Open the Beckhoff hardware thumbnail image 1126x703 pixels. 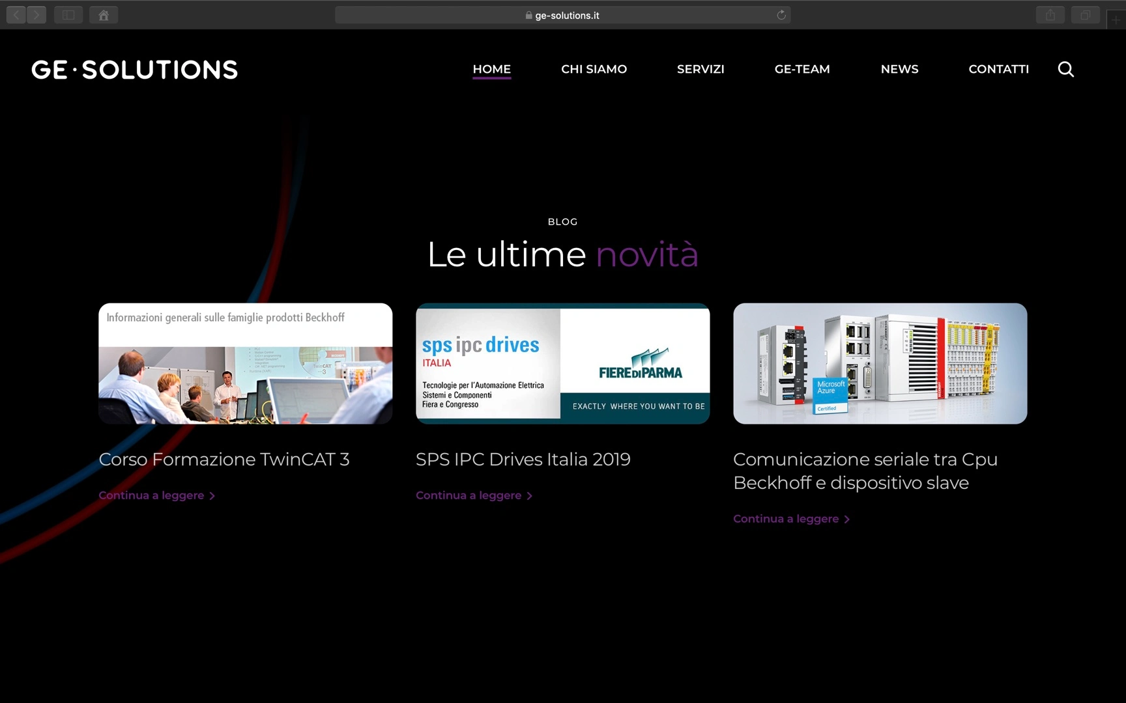[x=880, y=363]
